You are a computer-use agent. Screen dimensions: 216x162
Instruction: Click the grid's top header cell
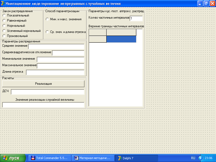coord(121,32)
